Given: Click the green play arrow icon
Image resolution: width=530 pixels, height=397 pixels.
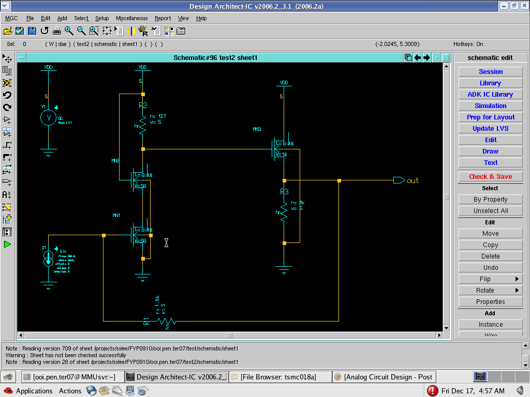Looking at the screenshot, I should (7, 244).
